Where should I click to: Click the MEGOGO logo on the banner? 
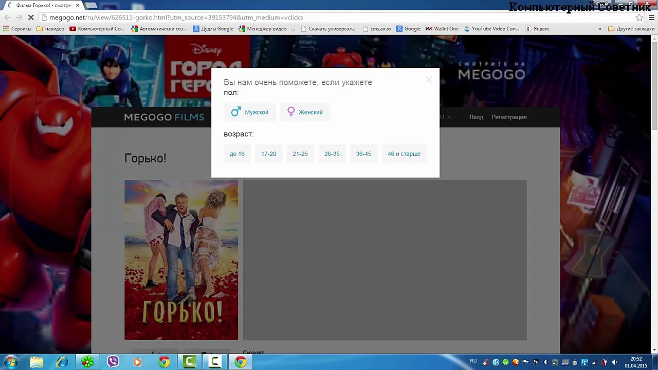pyautogui.click(x=491, y=75)
